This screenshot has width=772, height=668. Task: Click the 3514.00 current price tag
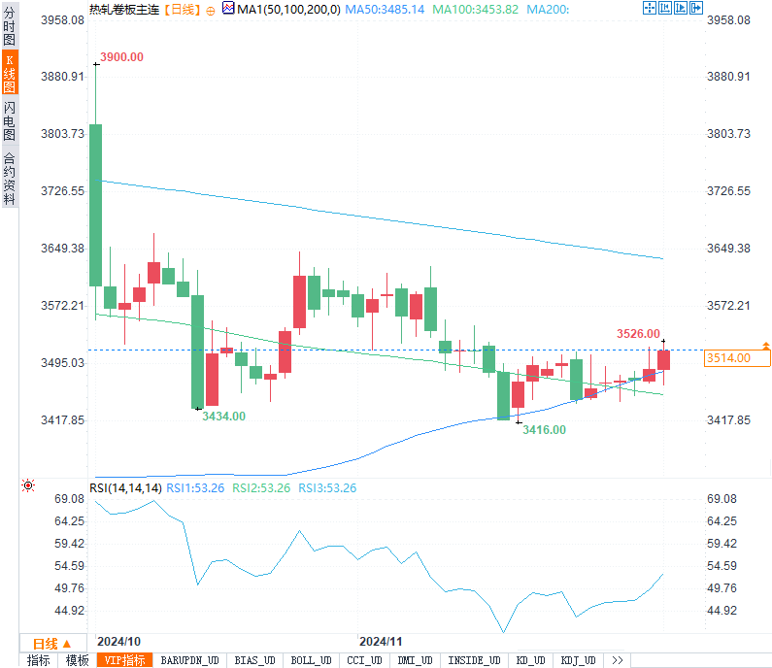tap(738, 358)
